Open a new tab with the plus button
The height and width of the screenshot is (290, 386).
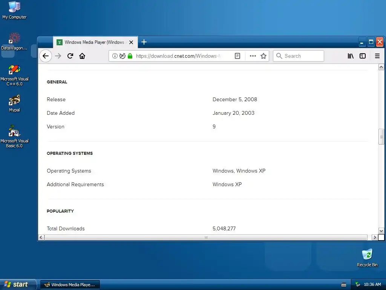[144, 42]
